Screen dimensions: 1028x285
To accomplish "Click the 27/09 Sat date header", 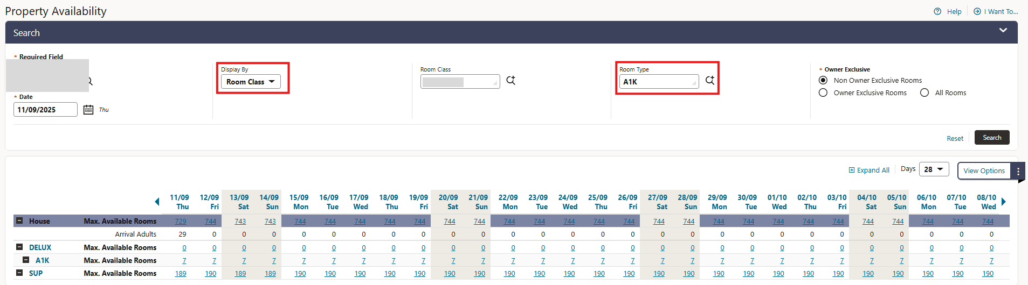I will 658,202.
